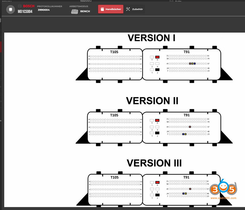Click black pin 2 in Version I diagram
The width and height of the screenshot is (245, 210).
coord(157,70)
